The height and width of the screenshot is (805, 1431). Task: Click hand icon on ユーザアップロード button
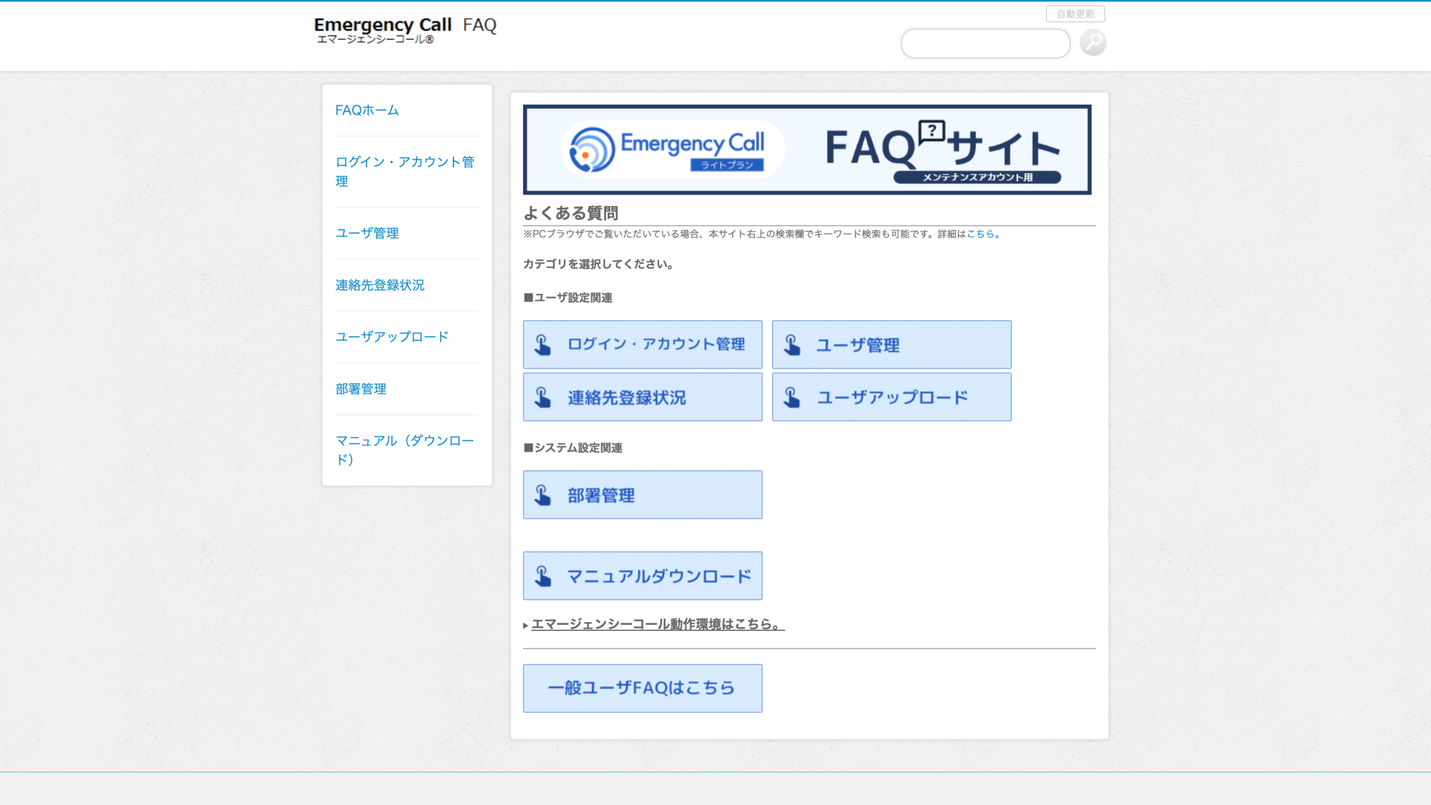tap(792, 397)
